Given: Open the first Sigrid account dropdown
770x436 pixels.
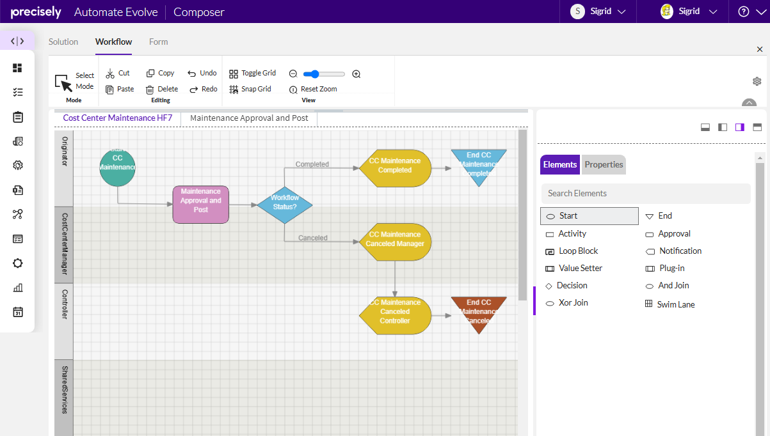Looking at the screenshot, I should [598, 12].
